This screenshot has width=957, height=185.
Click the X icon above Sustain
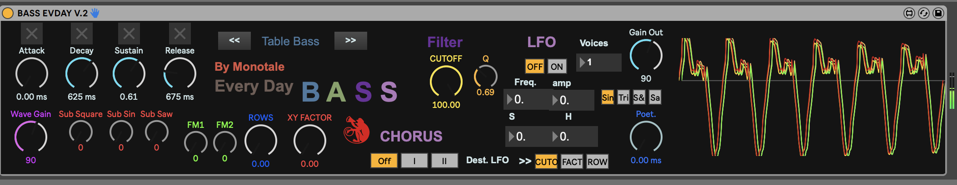129,34
